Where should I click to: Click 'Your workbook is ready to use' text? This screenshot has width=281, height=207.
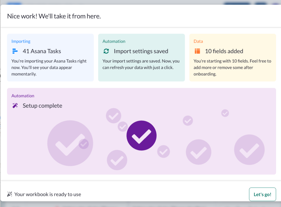click(x=48, y=194)
